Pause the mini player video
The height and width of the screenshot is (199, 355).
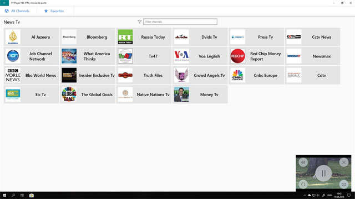pyautogui.click(x=323, y=173)
